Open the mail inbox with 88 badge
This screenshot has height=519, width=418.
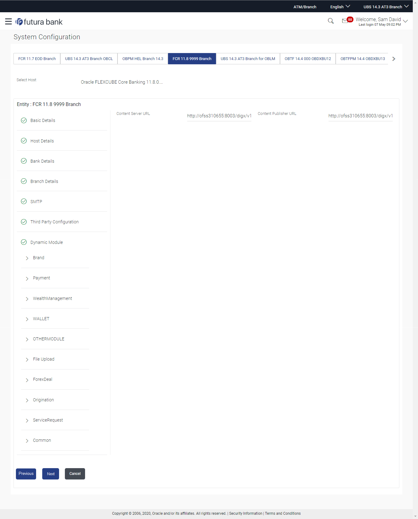pyautogui.click(x=347, y=20)
